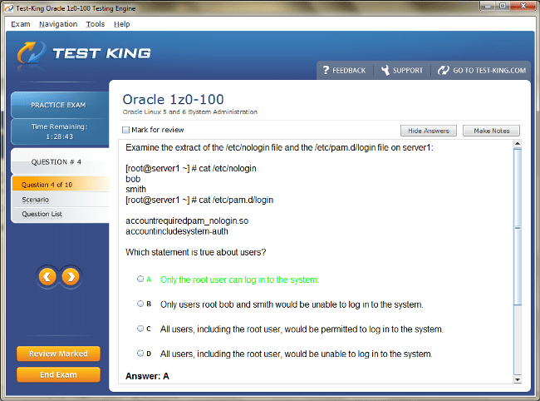Select answer option A radio button
The image size is (540, 401).
(x=140, y=279)
